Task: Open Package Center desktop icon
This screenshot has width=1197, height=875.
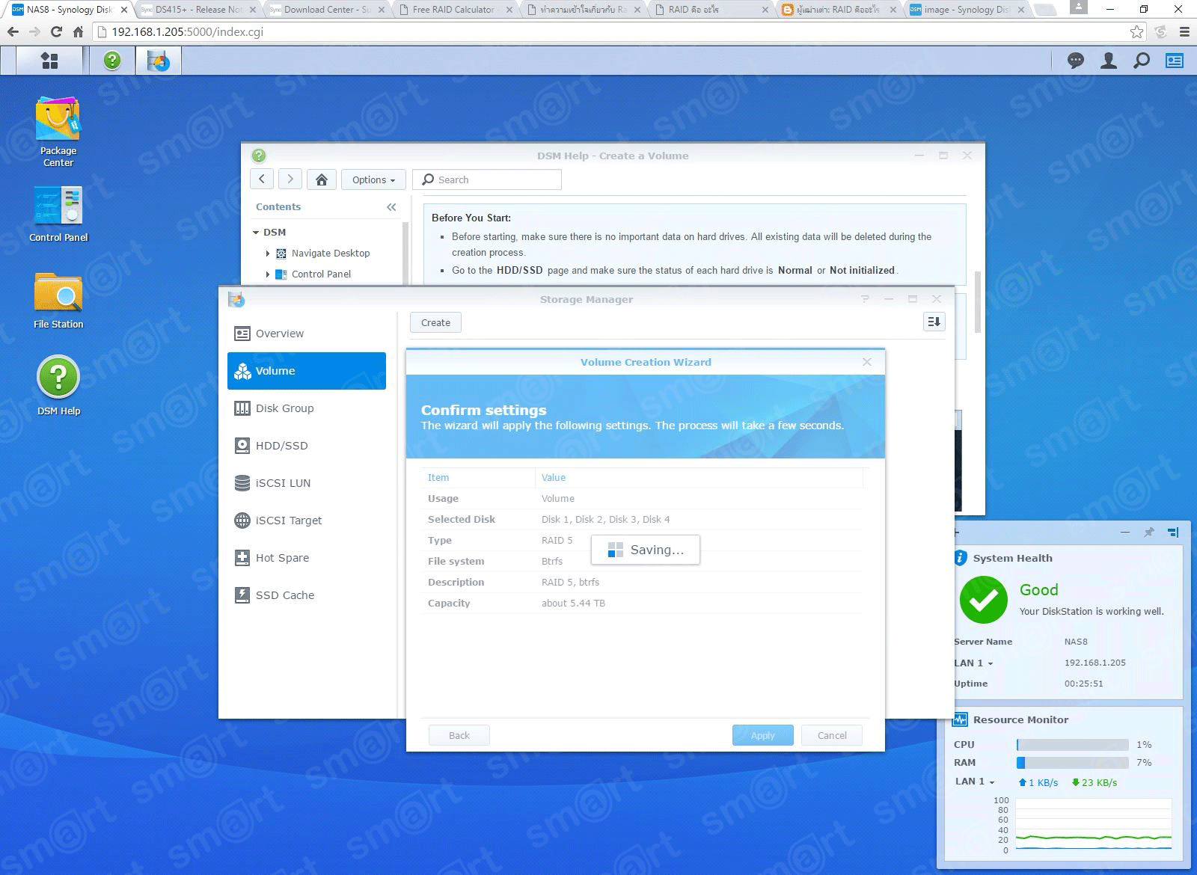Action: pos(58,132)
